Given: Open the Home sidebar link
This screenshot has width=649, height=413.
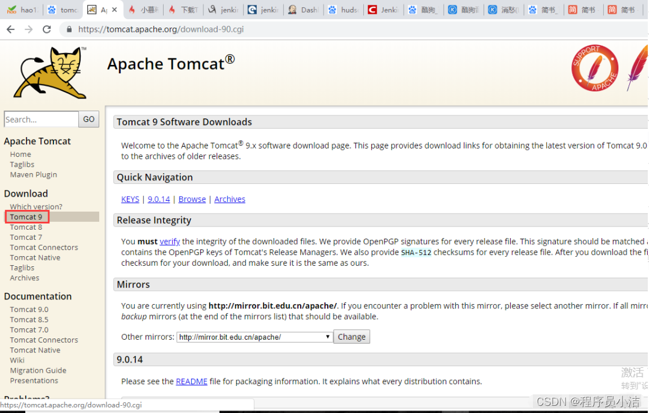Looking at the screenshot, I should click(20, 154).
